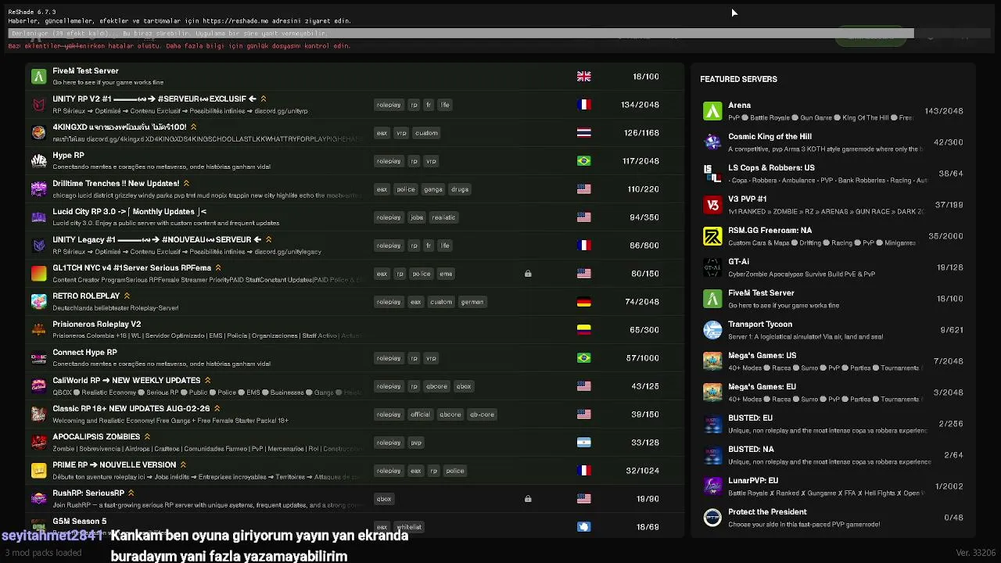Click the Thai flag on 4KINGXD row

tap(584, 133)
